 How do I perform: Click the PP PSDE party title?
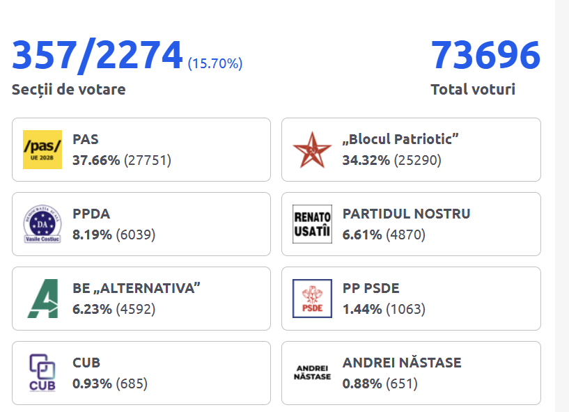(x=371, y=288)
